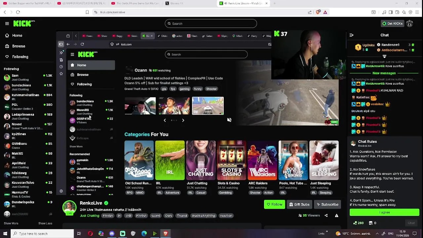This screenshot has height=238, width=423.
Task: Open RenkoLive's profile avatar
Action: click(x=69, y=208)
